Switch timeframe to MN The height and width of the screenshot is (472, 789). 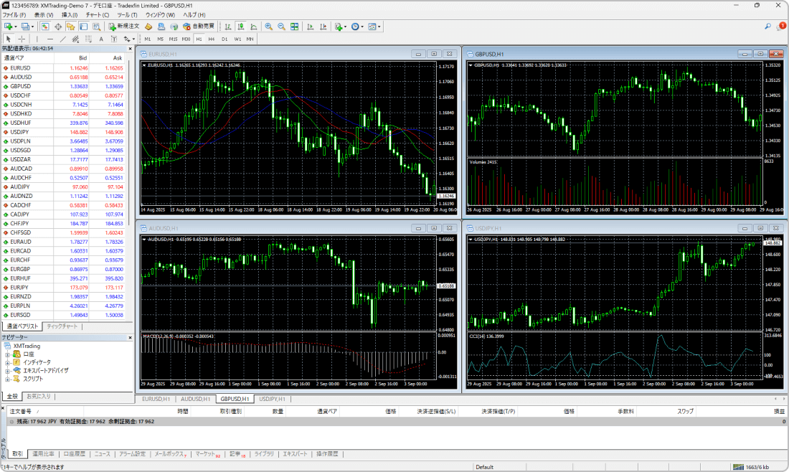click(250, 39)
